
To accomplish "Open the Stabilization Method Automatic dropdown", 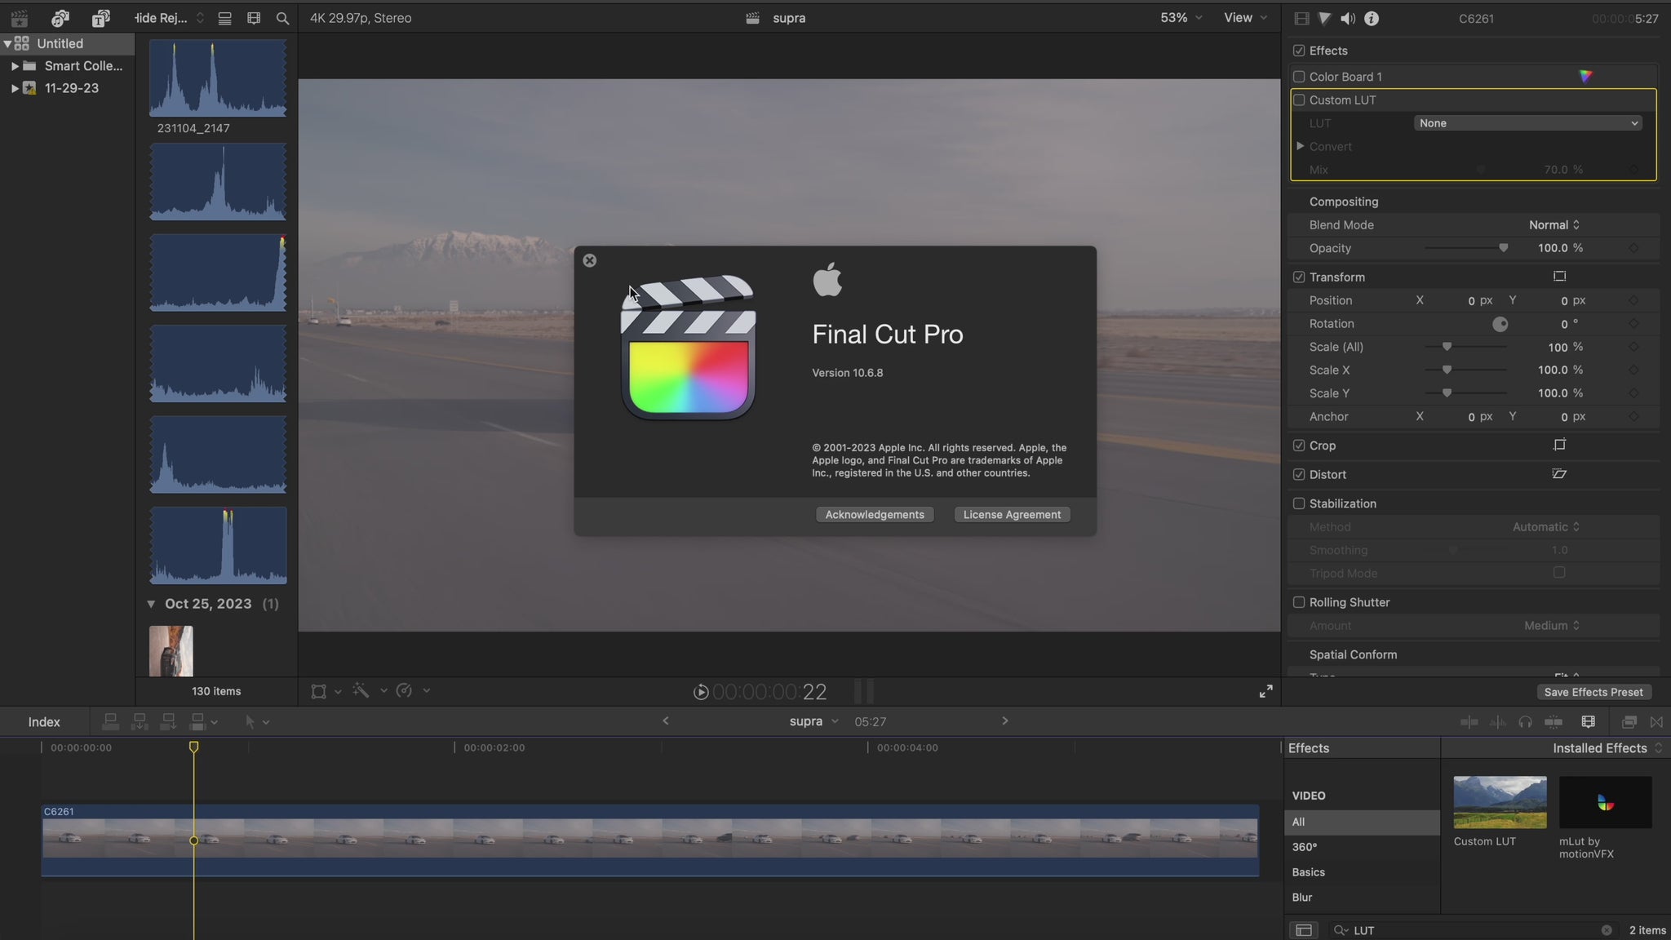I will pyautogui.click(x=1546, y=527).
